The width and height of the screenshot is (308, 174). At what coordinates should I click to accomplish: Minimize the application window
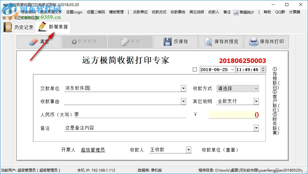tap(273, 5)
